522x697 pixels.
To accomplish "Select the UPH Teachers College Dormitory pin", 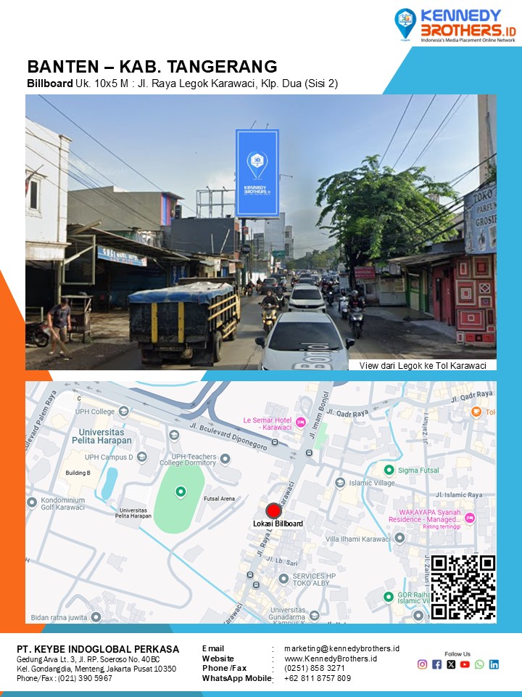I will 225,459.
